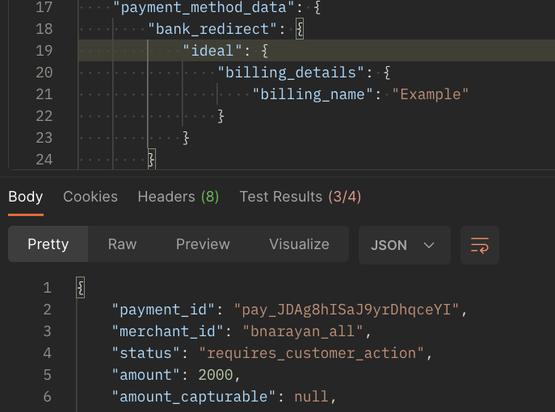This screenshot has height=412, width=555.
Task: Click the opening brace after "bank_redirect"
Action: click(300, 29)
